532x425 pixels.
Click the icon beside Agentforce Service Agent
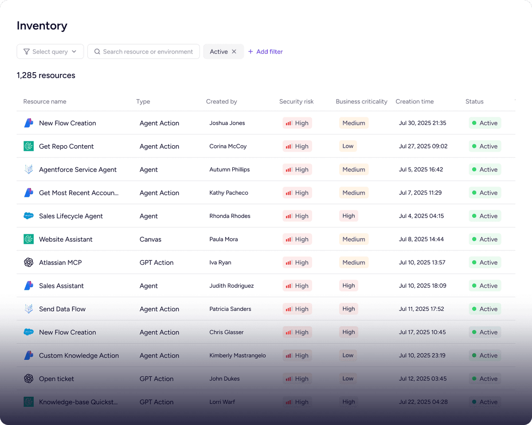pyautogui.click(x=28, y=170)
